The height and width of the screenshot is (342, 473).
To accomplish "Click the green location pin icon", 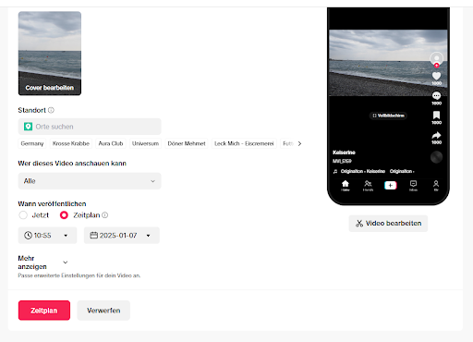I will coord(28,127).
